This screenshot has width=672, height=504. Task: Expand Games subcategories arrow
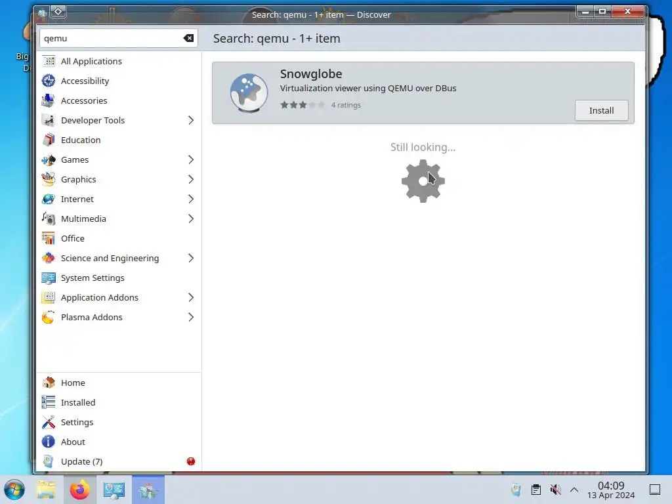coord(191,160)
